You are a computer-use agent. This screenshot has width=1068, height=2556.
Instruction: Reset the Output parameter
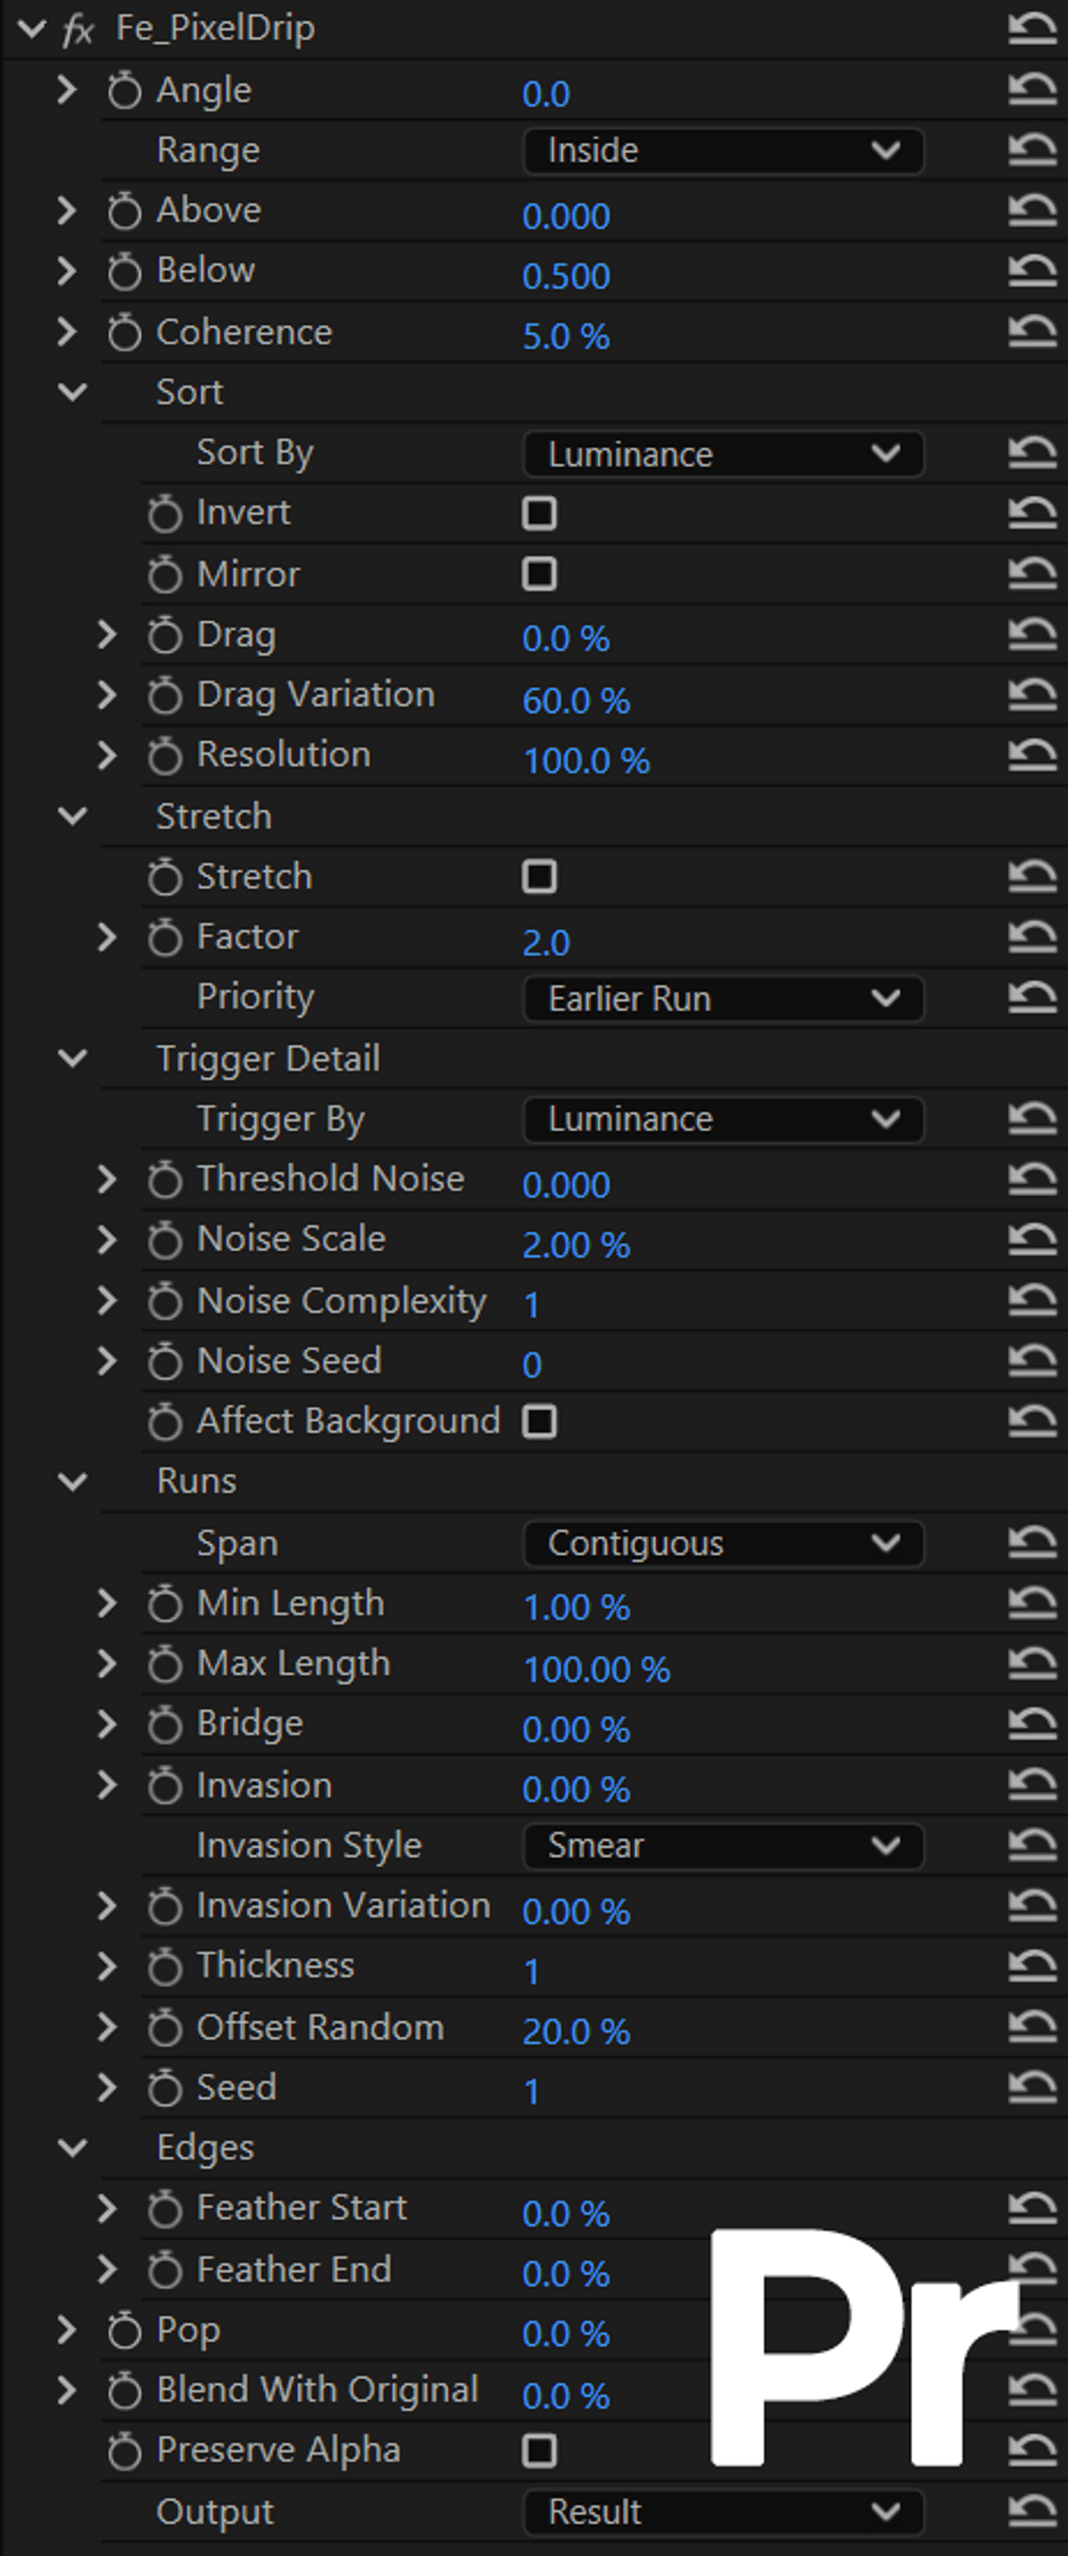pos(1032,2512)
